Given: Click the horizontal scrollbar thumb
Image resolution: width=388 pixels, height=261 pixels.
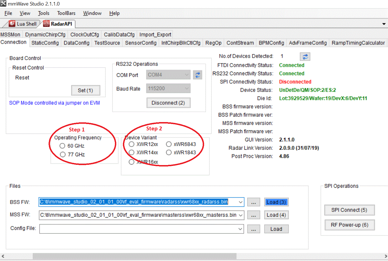Looking at the screenshot, I should pos(134,256).
